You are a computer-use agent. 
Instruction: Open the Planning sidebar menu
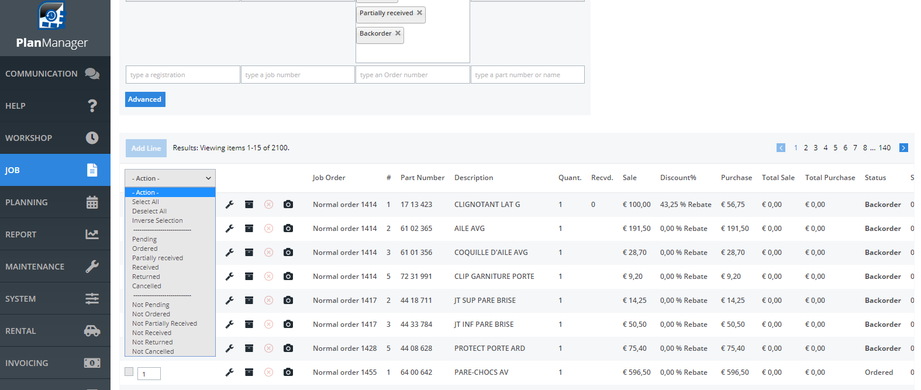(55, 202)
